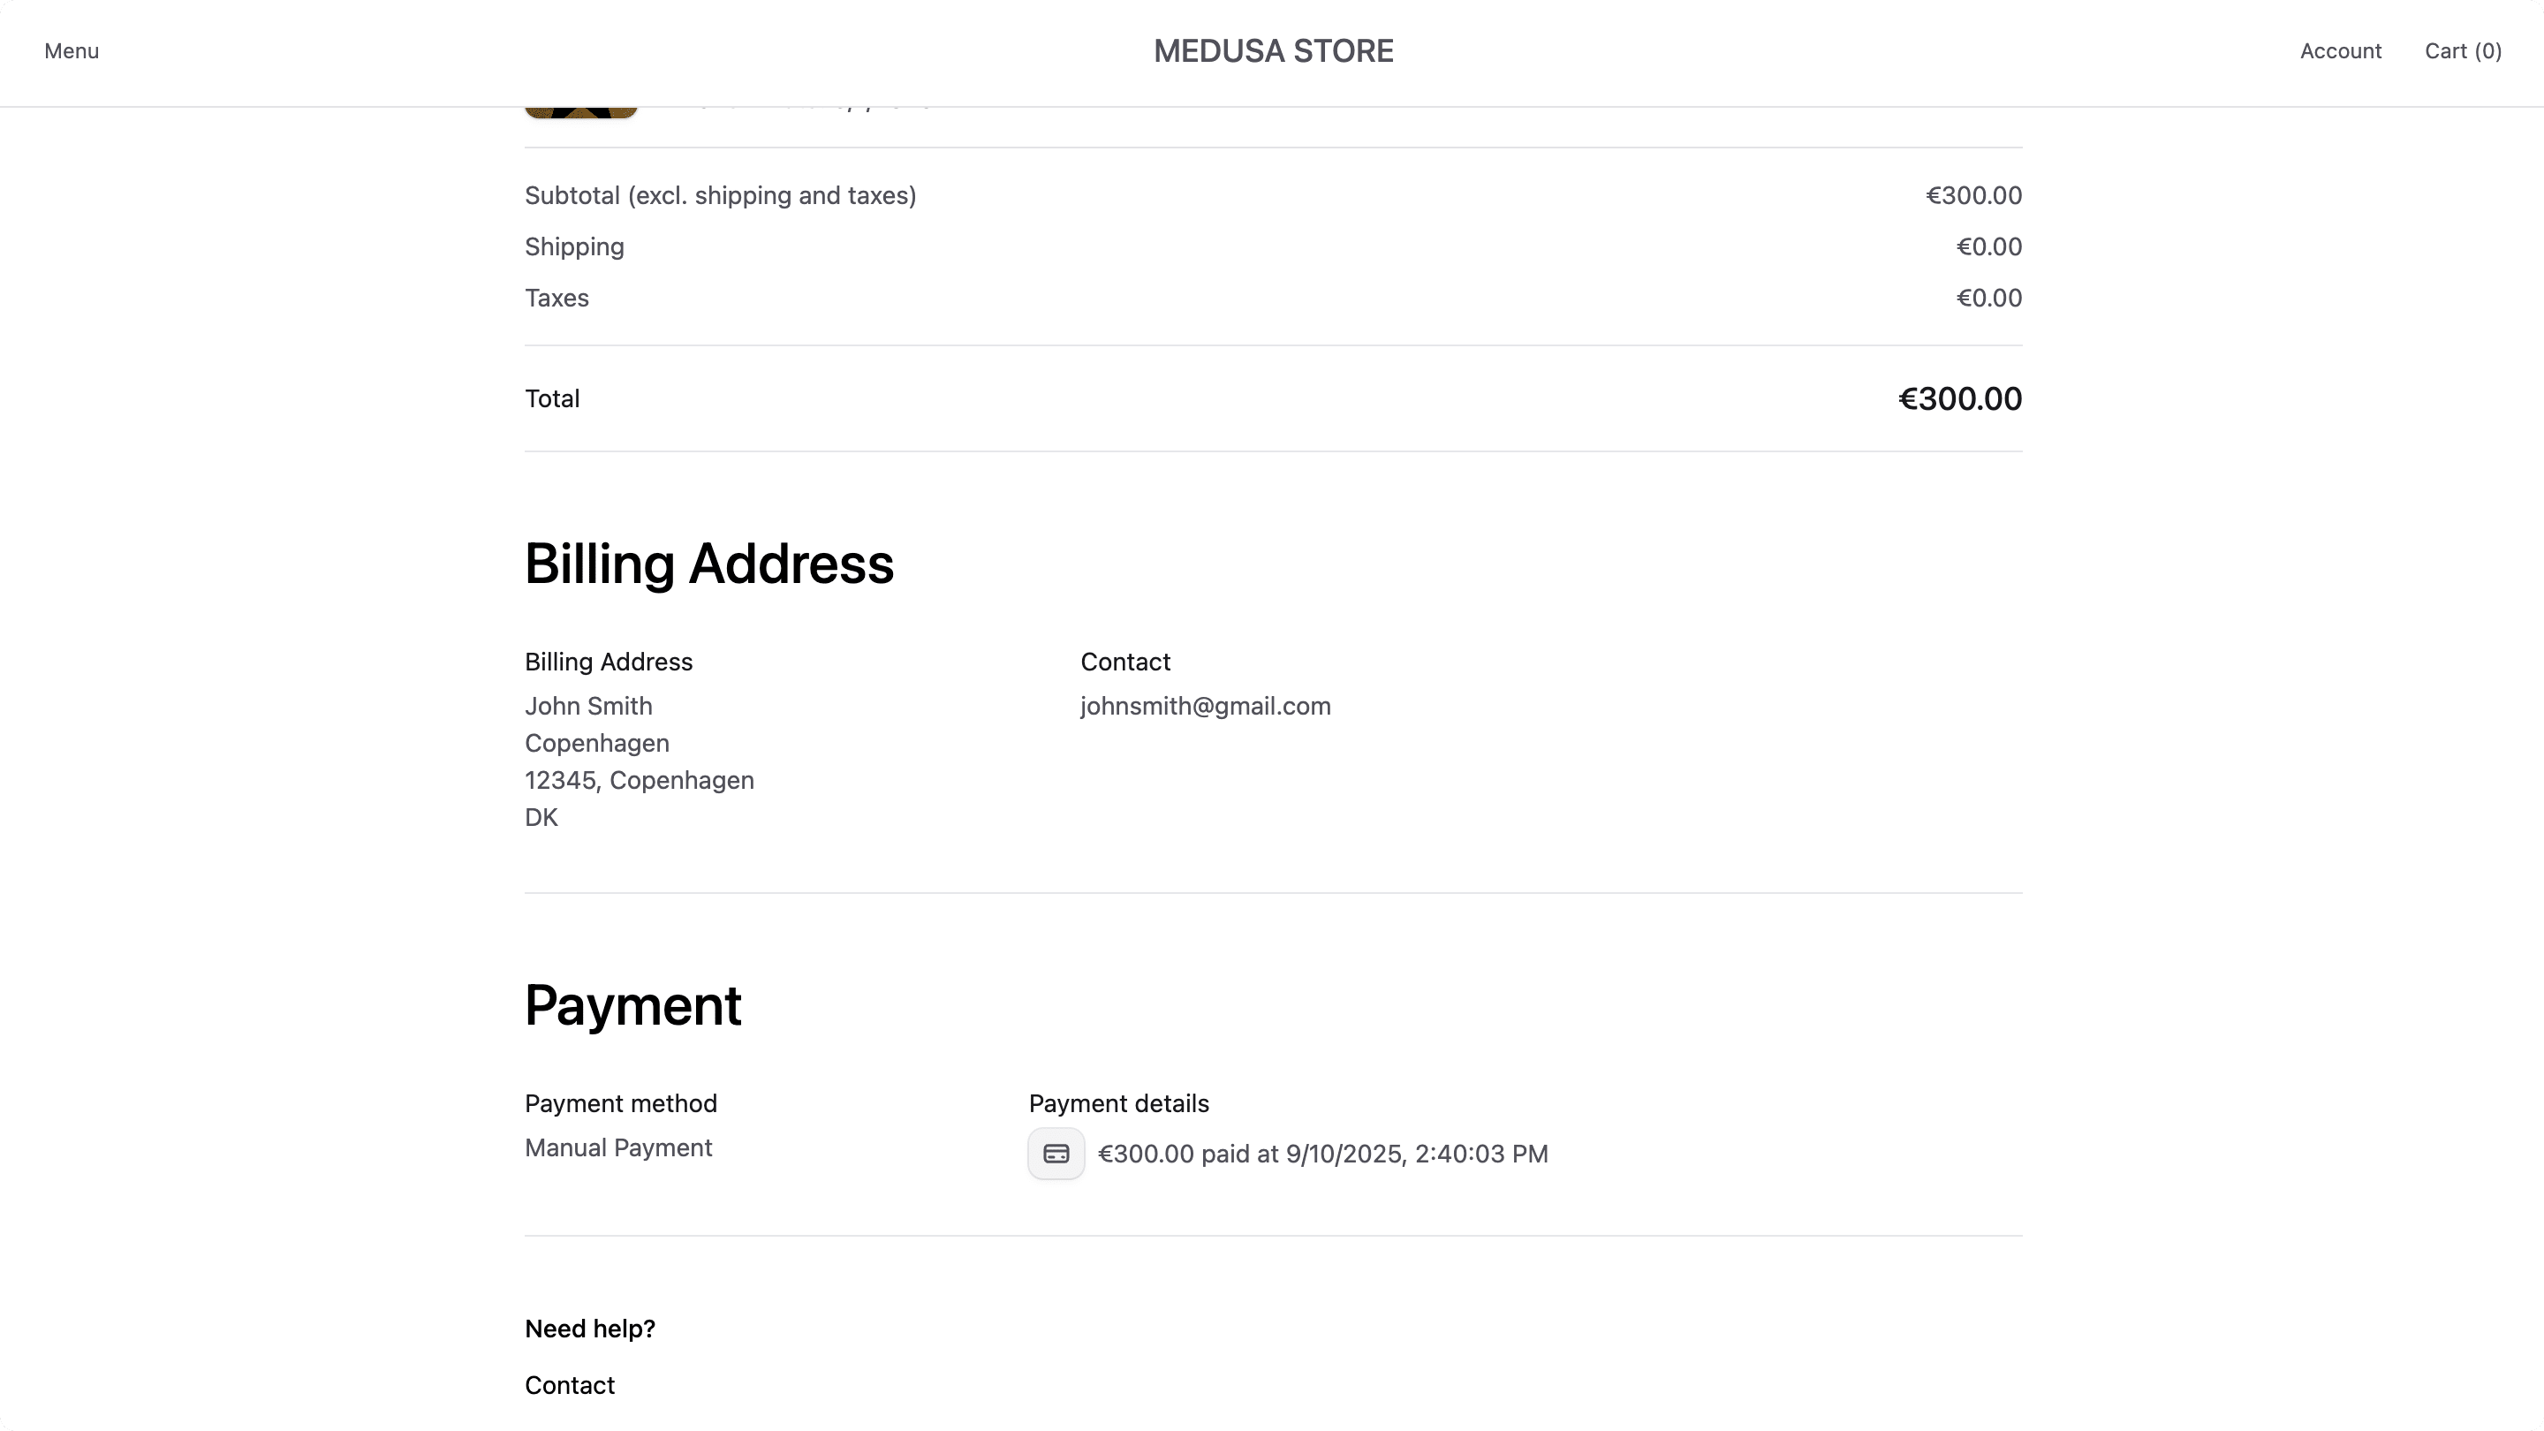The image size is (2544, 1431).
Task: Select the Billing Address heading
Action: coord(708,563)
